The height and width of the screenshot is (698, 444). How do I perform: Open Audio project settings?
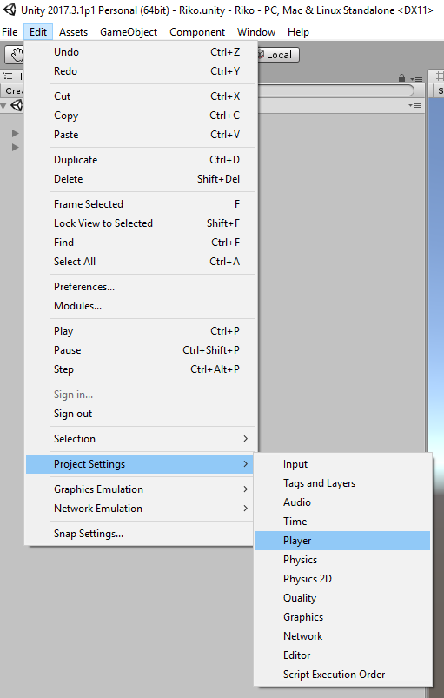342,502
